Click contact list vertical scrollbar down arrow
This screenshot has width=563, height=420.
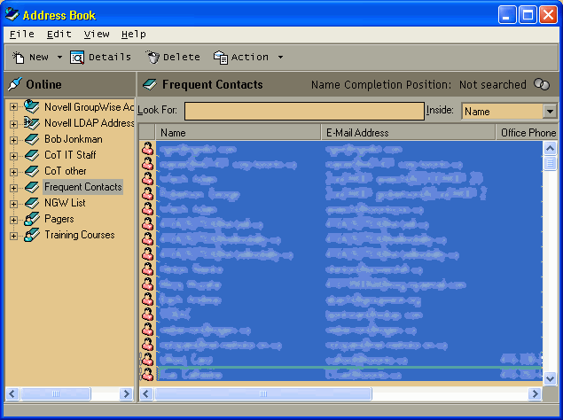[x=550, y=378]
